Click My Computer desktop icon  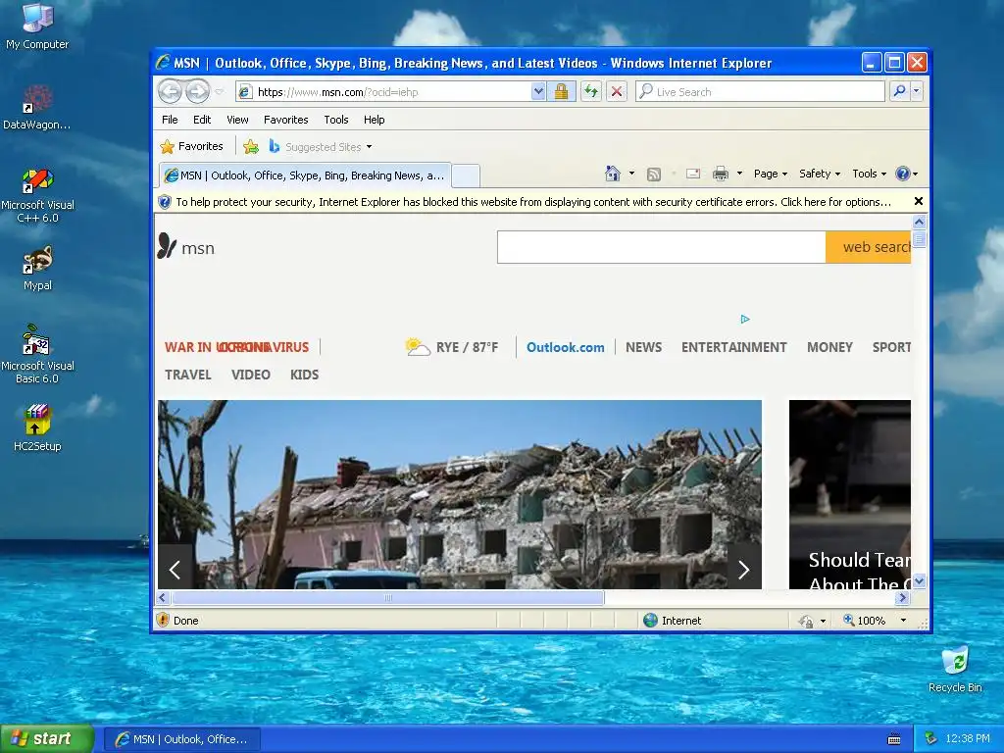click(x=37, y=27)
